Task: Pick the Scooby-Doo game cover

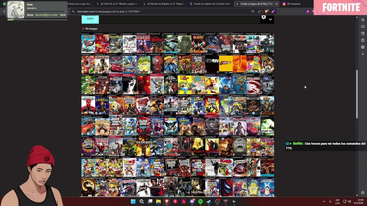Action: point(185,125)
